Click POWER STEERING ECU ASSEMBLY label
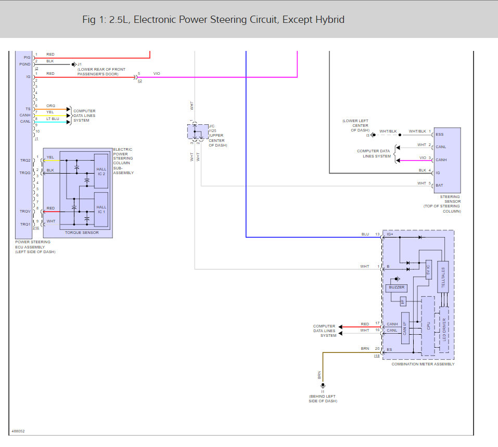498x447 pixels. coord(33,245)
